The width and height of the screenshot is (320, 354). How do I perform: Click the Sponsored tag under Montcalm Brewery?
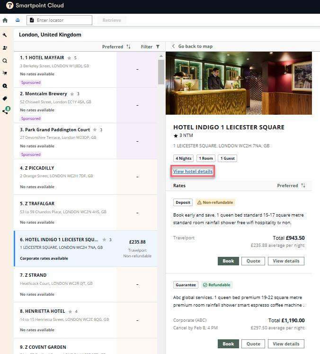pyautogui.click(x=31, y=118)
